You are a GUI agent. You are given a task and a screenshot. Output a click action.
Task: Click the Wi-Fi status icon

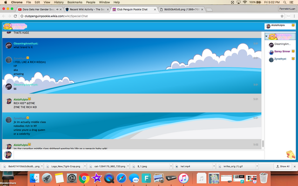click(x=245, y=2)
